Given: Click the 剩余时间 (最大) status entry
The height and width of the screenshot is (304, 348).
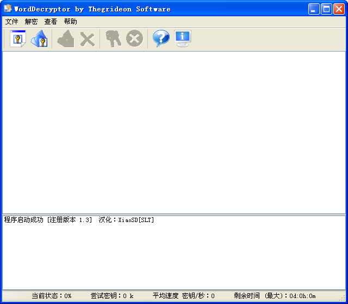Looking at the screenshot, I should click(275, 295).
